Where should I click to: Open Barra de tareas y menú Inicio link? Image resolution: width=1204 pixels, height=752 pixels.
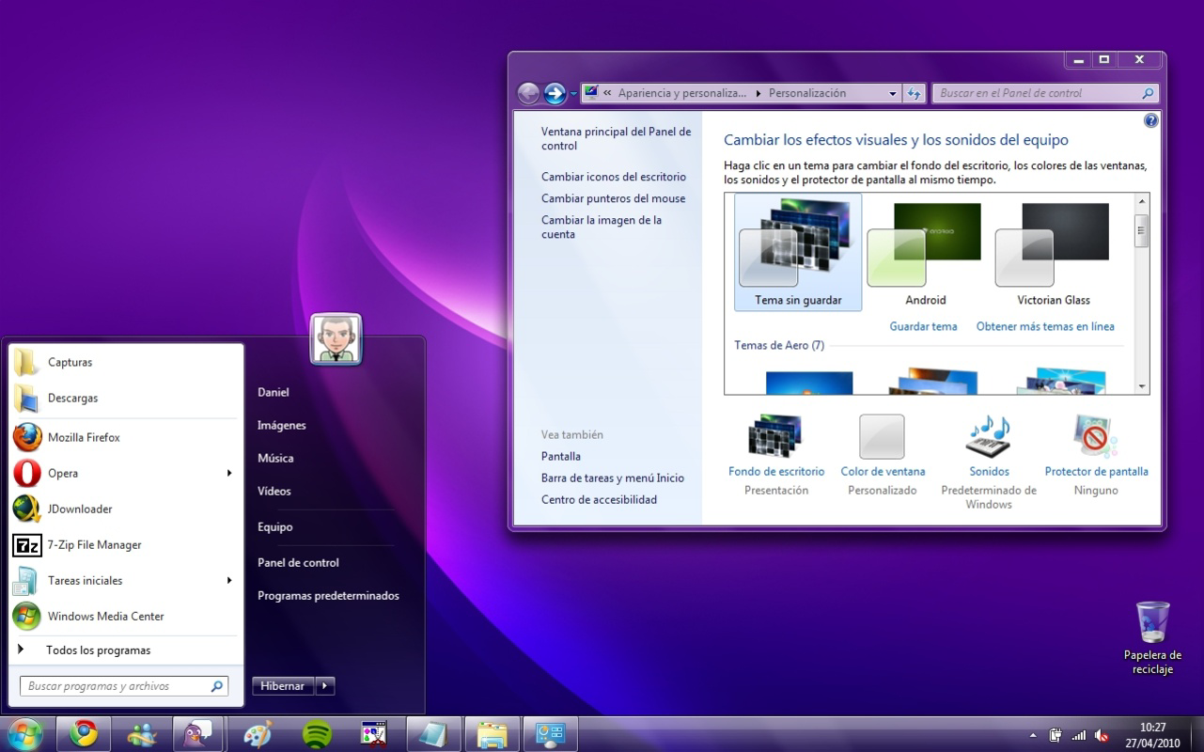pos(613,478)
